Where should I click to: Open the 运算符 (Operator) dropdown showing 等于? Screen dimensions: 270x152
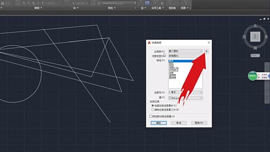[x=186, y=92]
